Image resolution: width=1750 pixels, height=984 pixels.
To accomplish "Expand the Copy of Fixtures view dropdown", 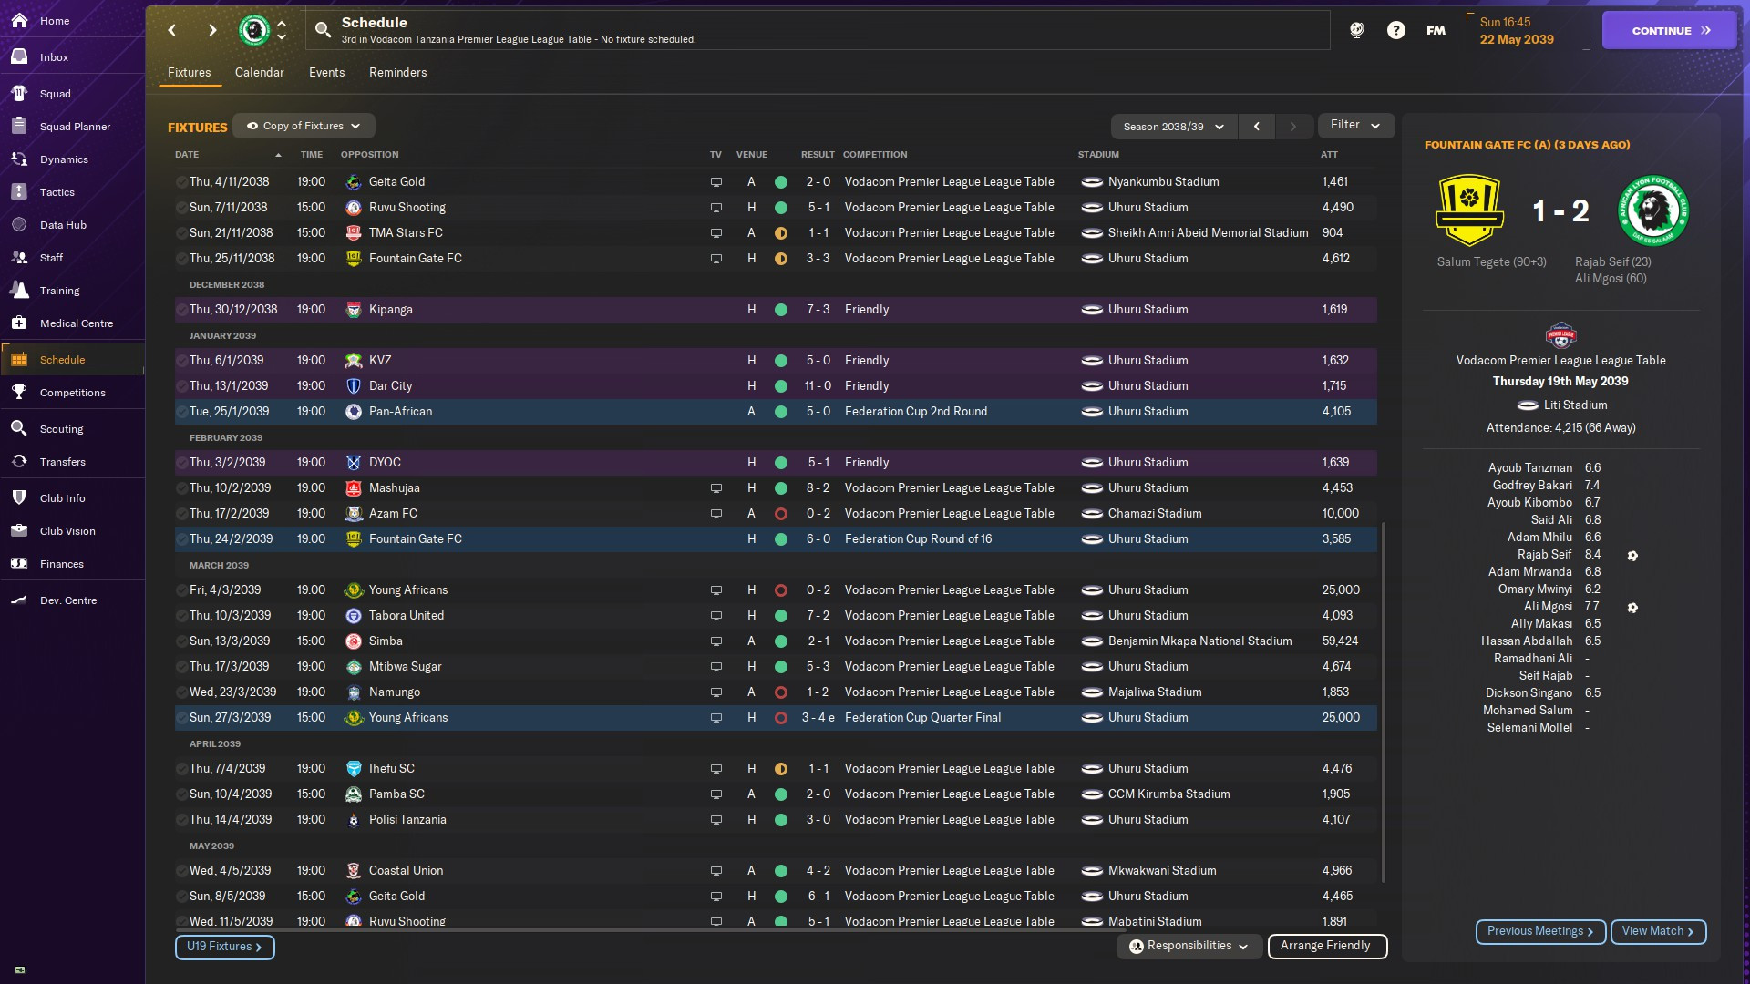I will (304, 126).
